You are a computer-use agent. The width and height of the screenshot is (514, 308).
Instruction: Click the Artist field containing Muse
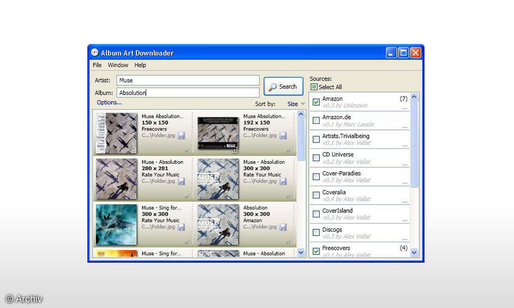[x=188, y=80]
